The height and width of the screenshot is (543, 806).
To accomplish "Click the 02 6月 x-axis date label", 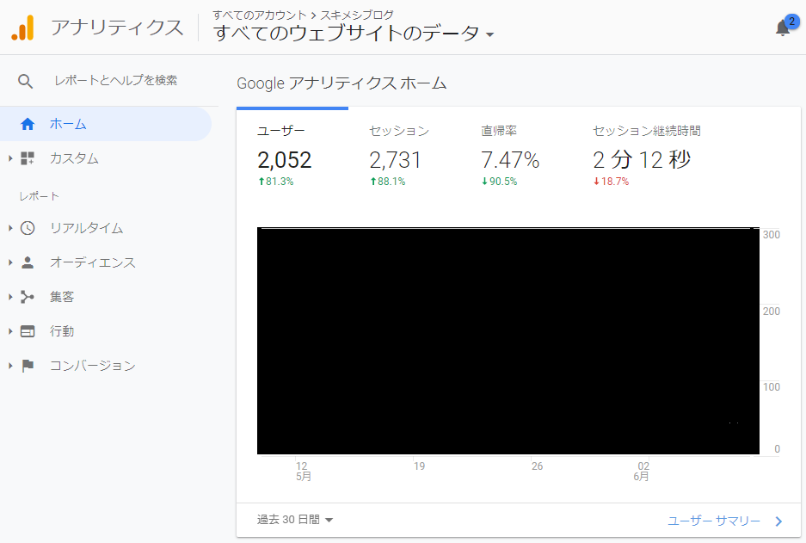I will (641, 471).
